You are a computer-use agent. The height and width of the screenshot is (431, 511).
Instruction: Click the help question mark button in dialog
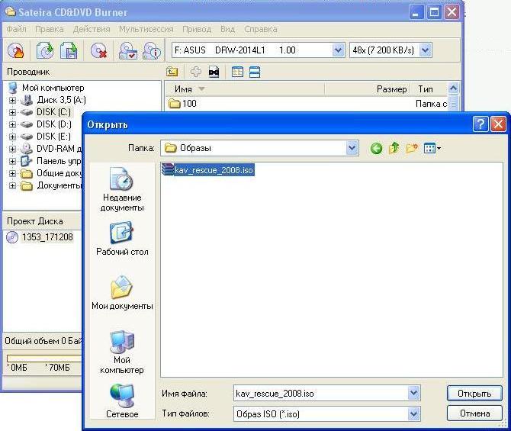pos(480,124)
